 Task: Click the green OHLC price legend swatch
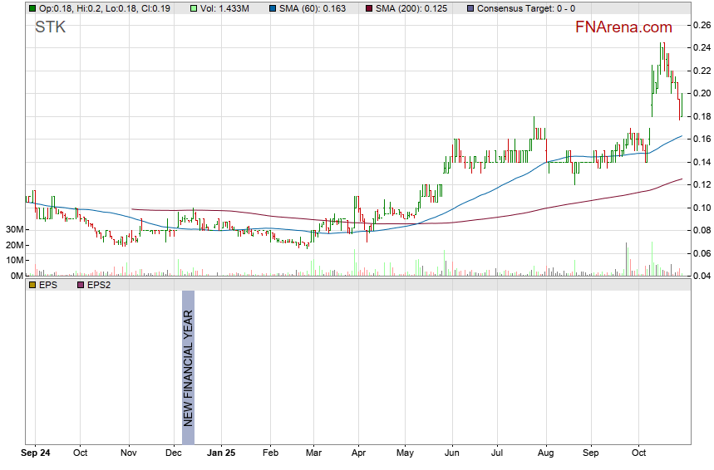32,7
